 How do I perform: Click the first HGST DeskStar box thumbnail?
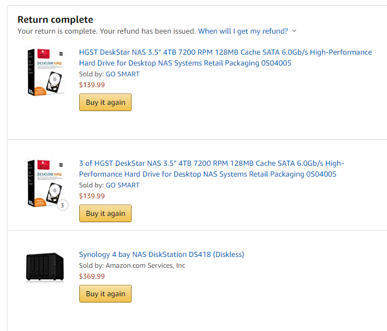point(44,72)
